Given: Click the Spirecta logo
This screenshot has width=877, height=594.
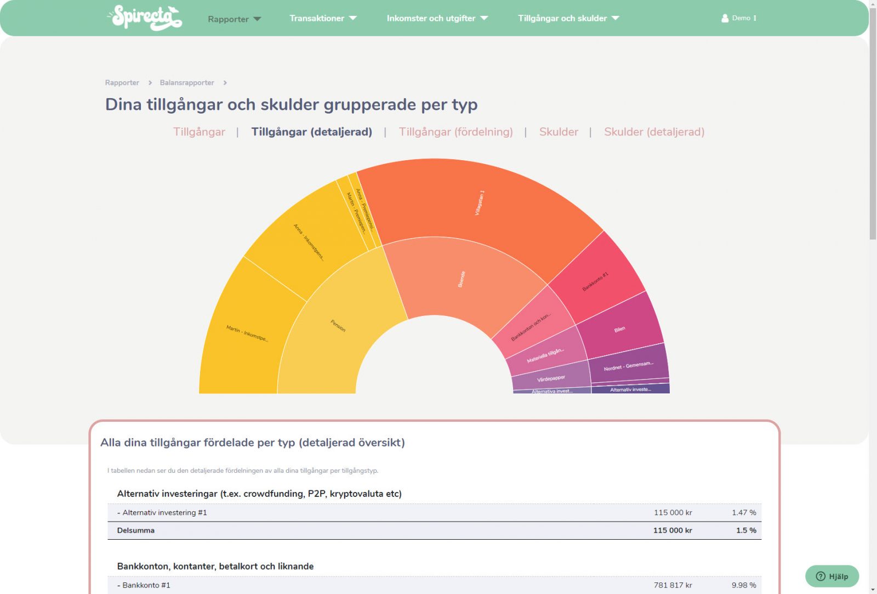Looking at the screenshot, I should tap(144, 17).
